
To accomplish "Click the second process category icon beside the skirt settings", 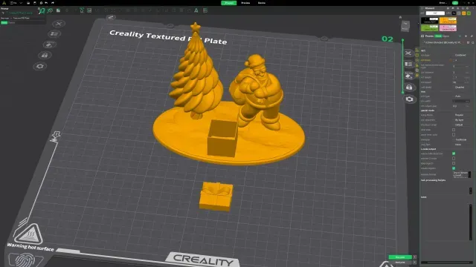I will (416, 55).
